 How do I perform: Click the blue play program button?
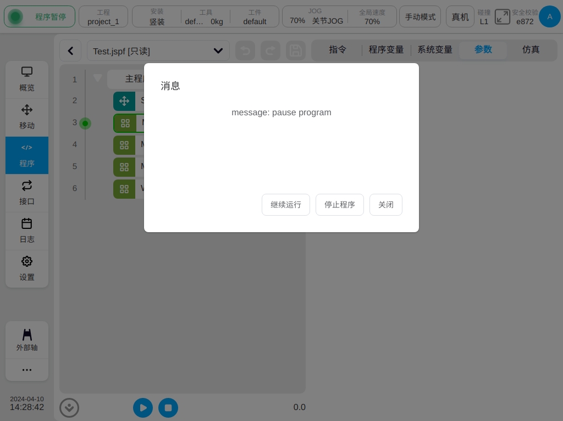pyautogui.click(x=143, y=407)
